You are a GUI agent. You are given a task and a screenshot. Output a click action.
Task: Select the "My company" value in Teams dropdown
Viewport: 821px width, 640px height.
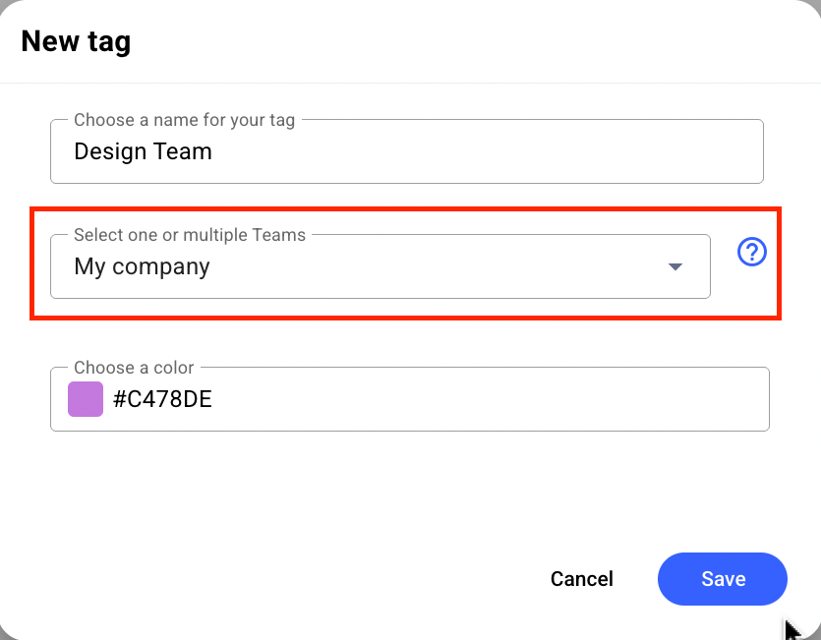(x=142, y=266)
